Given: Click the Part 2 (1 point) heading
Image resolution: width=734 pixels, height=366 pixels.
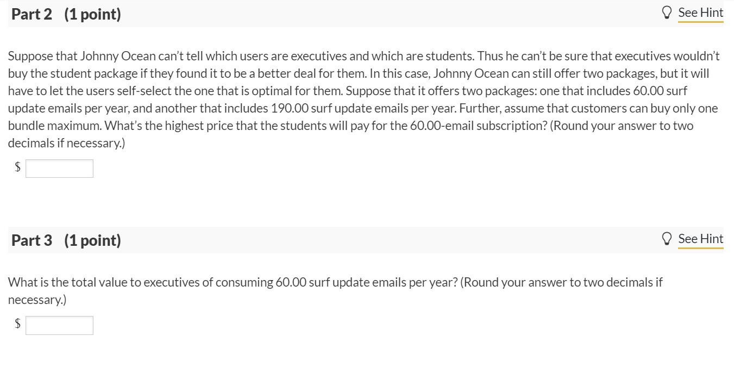Looking at the screenshot, I should (65, 14).
